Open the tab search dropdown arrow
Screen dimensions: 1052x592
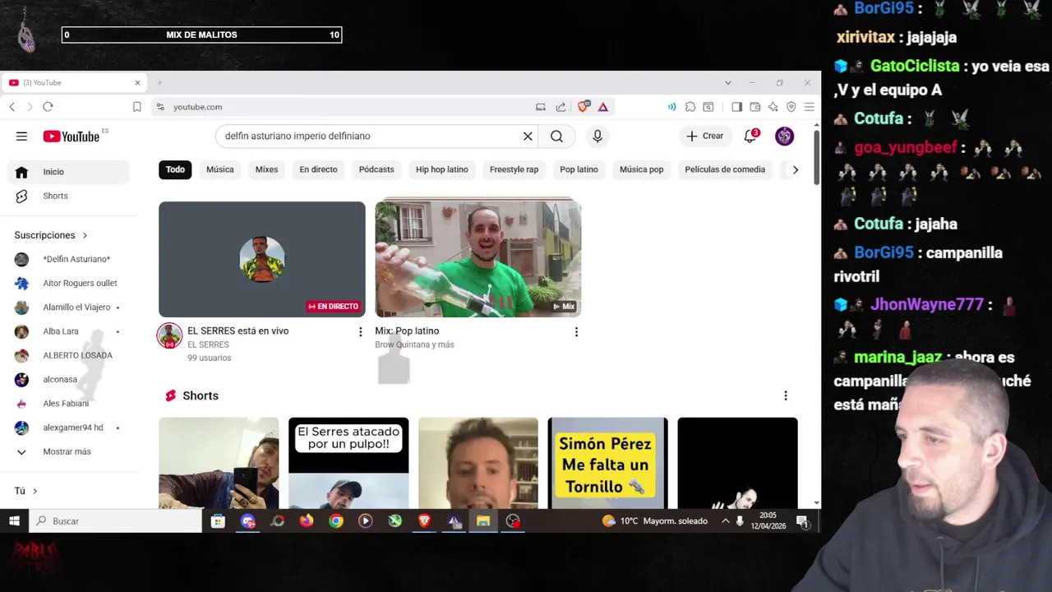point(727,82)
